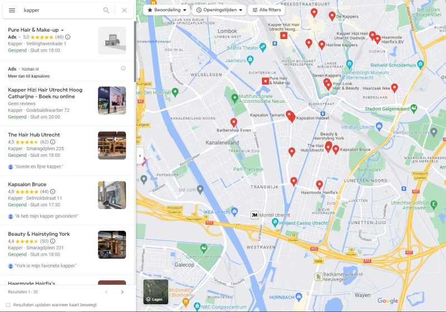Click the IKEA Utrecht shopping marker
Viewport: 446px width, 312px height.
tap(234, 211)
